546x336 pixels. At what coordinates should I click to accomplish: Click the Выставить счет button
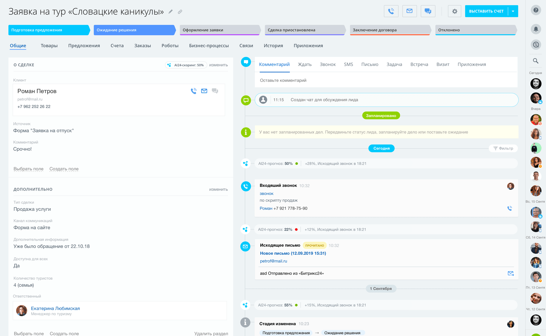click(x=486, y=11)
